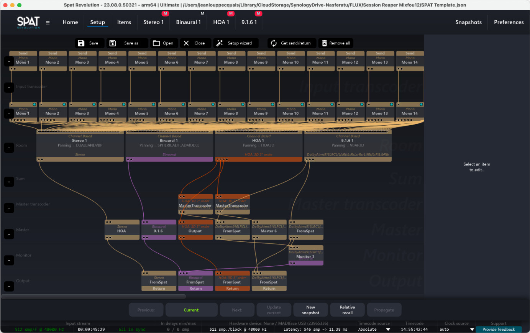The width and height of the screenshot is (530, 333).
Task: Toggle cyan indicator on source Mono 5
Action: point(153,104)
